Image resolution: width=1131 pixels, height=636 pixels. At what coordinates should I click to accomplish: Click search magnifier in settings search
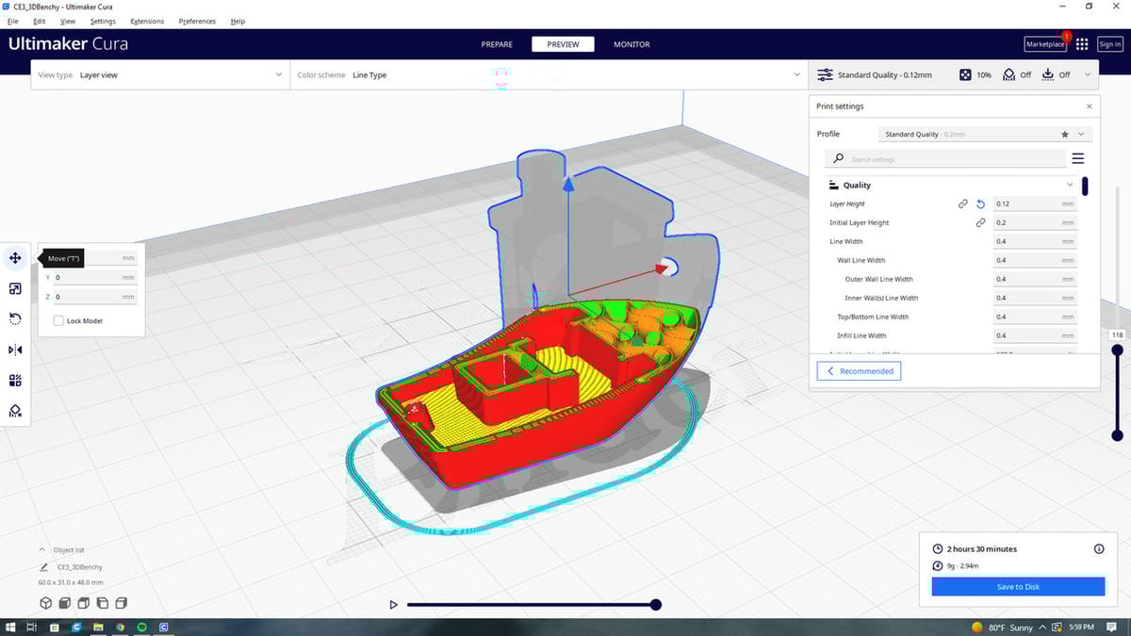(x=838, y=159)
